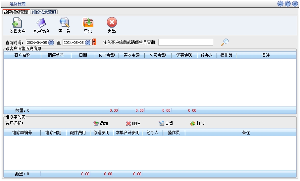The image size is (300, 181).
Task: Click 删除 to delete repair order
Action: (133, 123)
